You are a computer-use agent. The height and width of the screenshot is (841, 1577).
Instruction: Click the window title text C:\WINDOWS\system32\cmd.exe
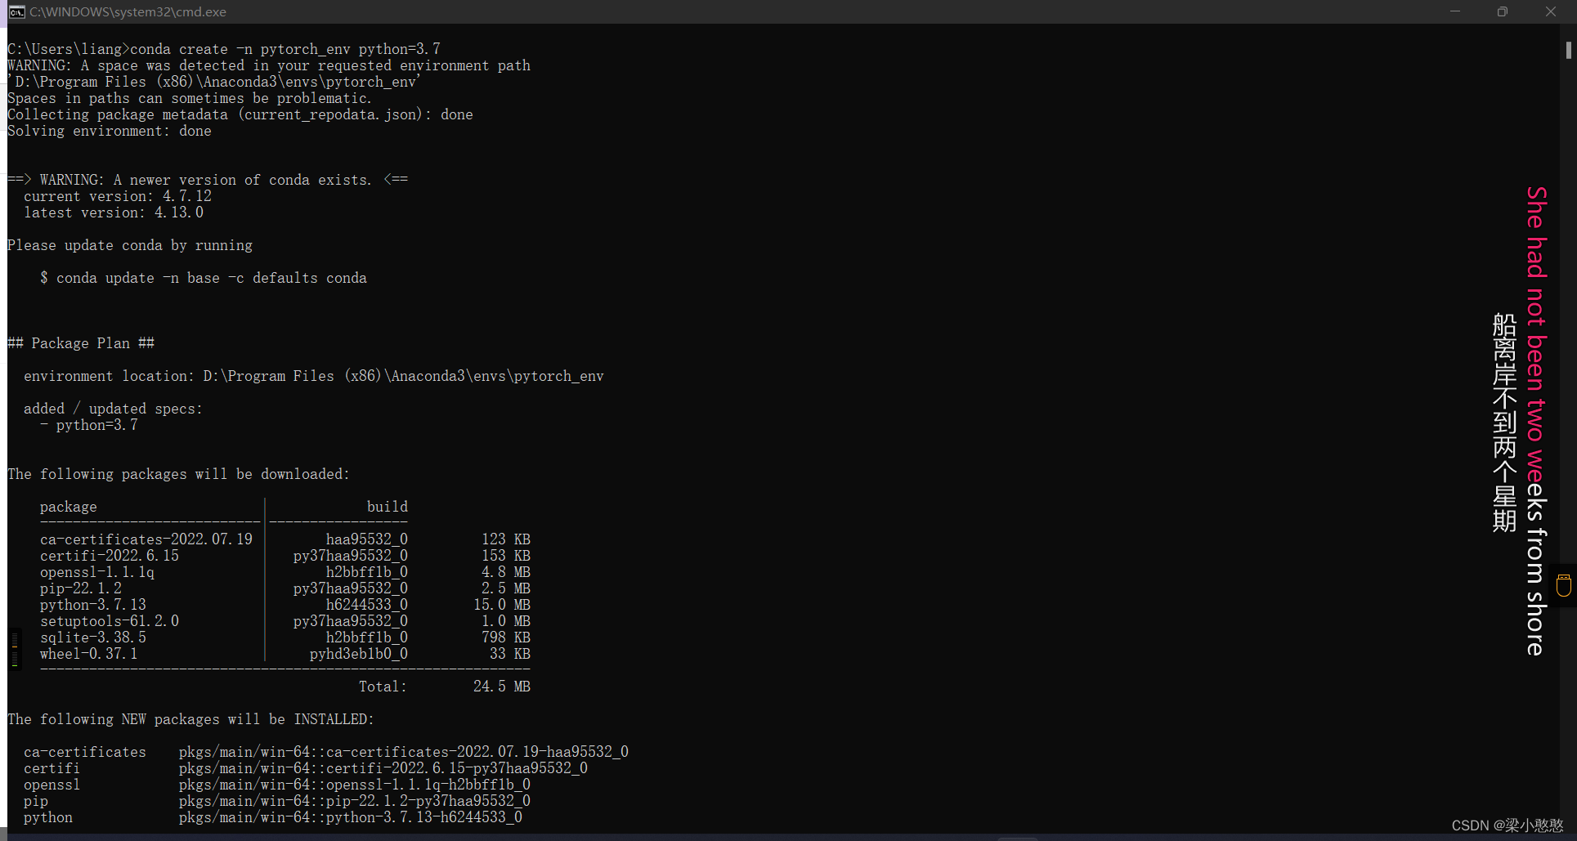point(128,11)
